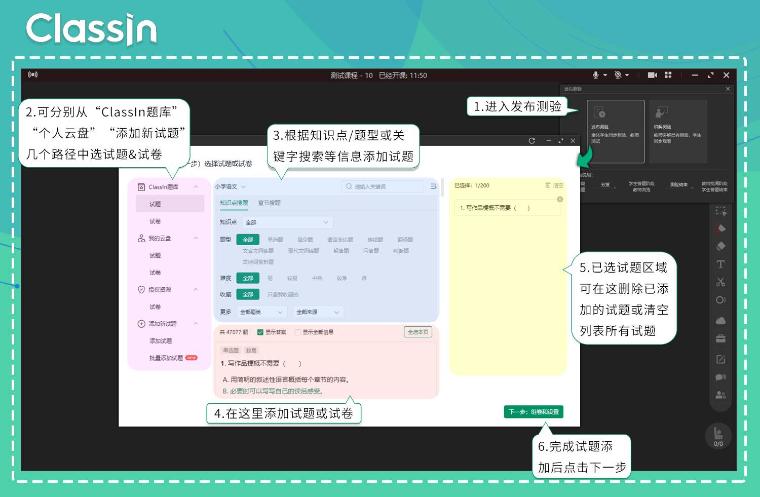Open the camera options dropdown arrow
760x497 pixels.
click(x=627, y=75)
